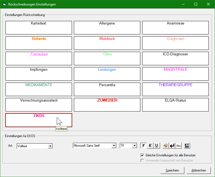Select the Leistungen category box

tap(107, 74)
